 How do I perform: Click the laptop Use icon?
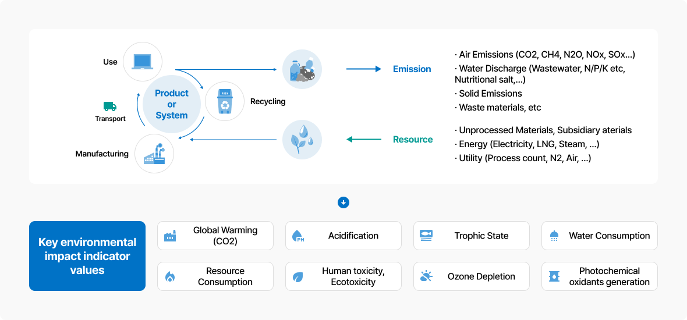tap(143, 61)
